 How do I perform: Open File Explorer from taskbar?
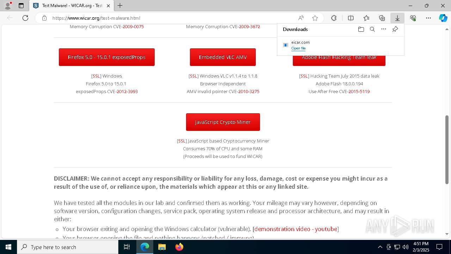tap(162, 247)
